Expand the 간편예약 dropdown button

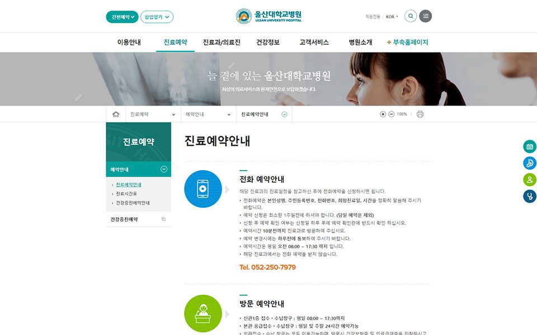tap(123, 17)
